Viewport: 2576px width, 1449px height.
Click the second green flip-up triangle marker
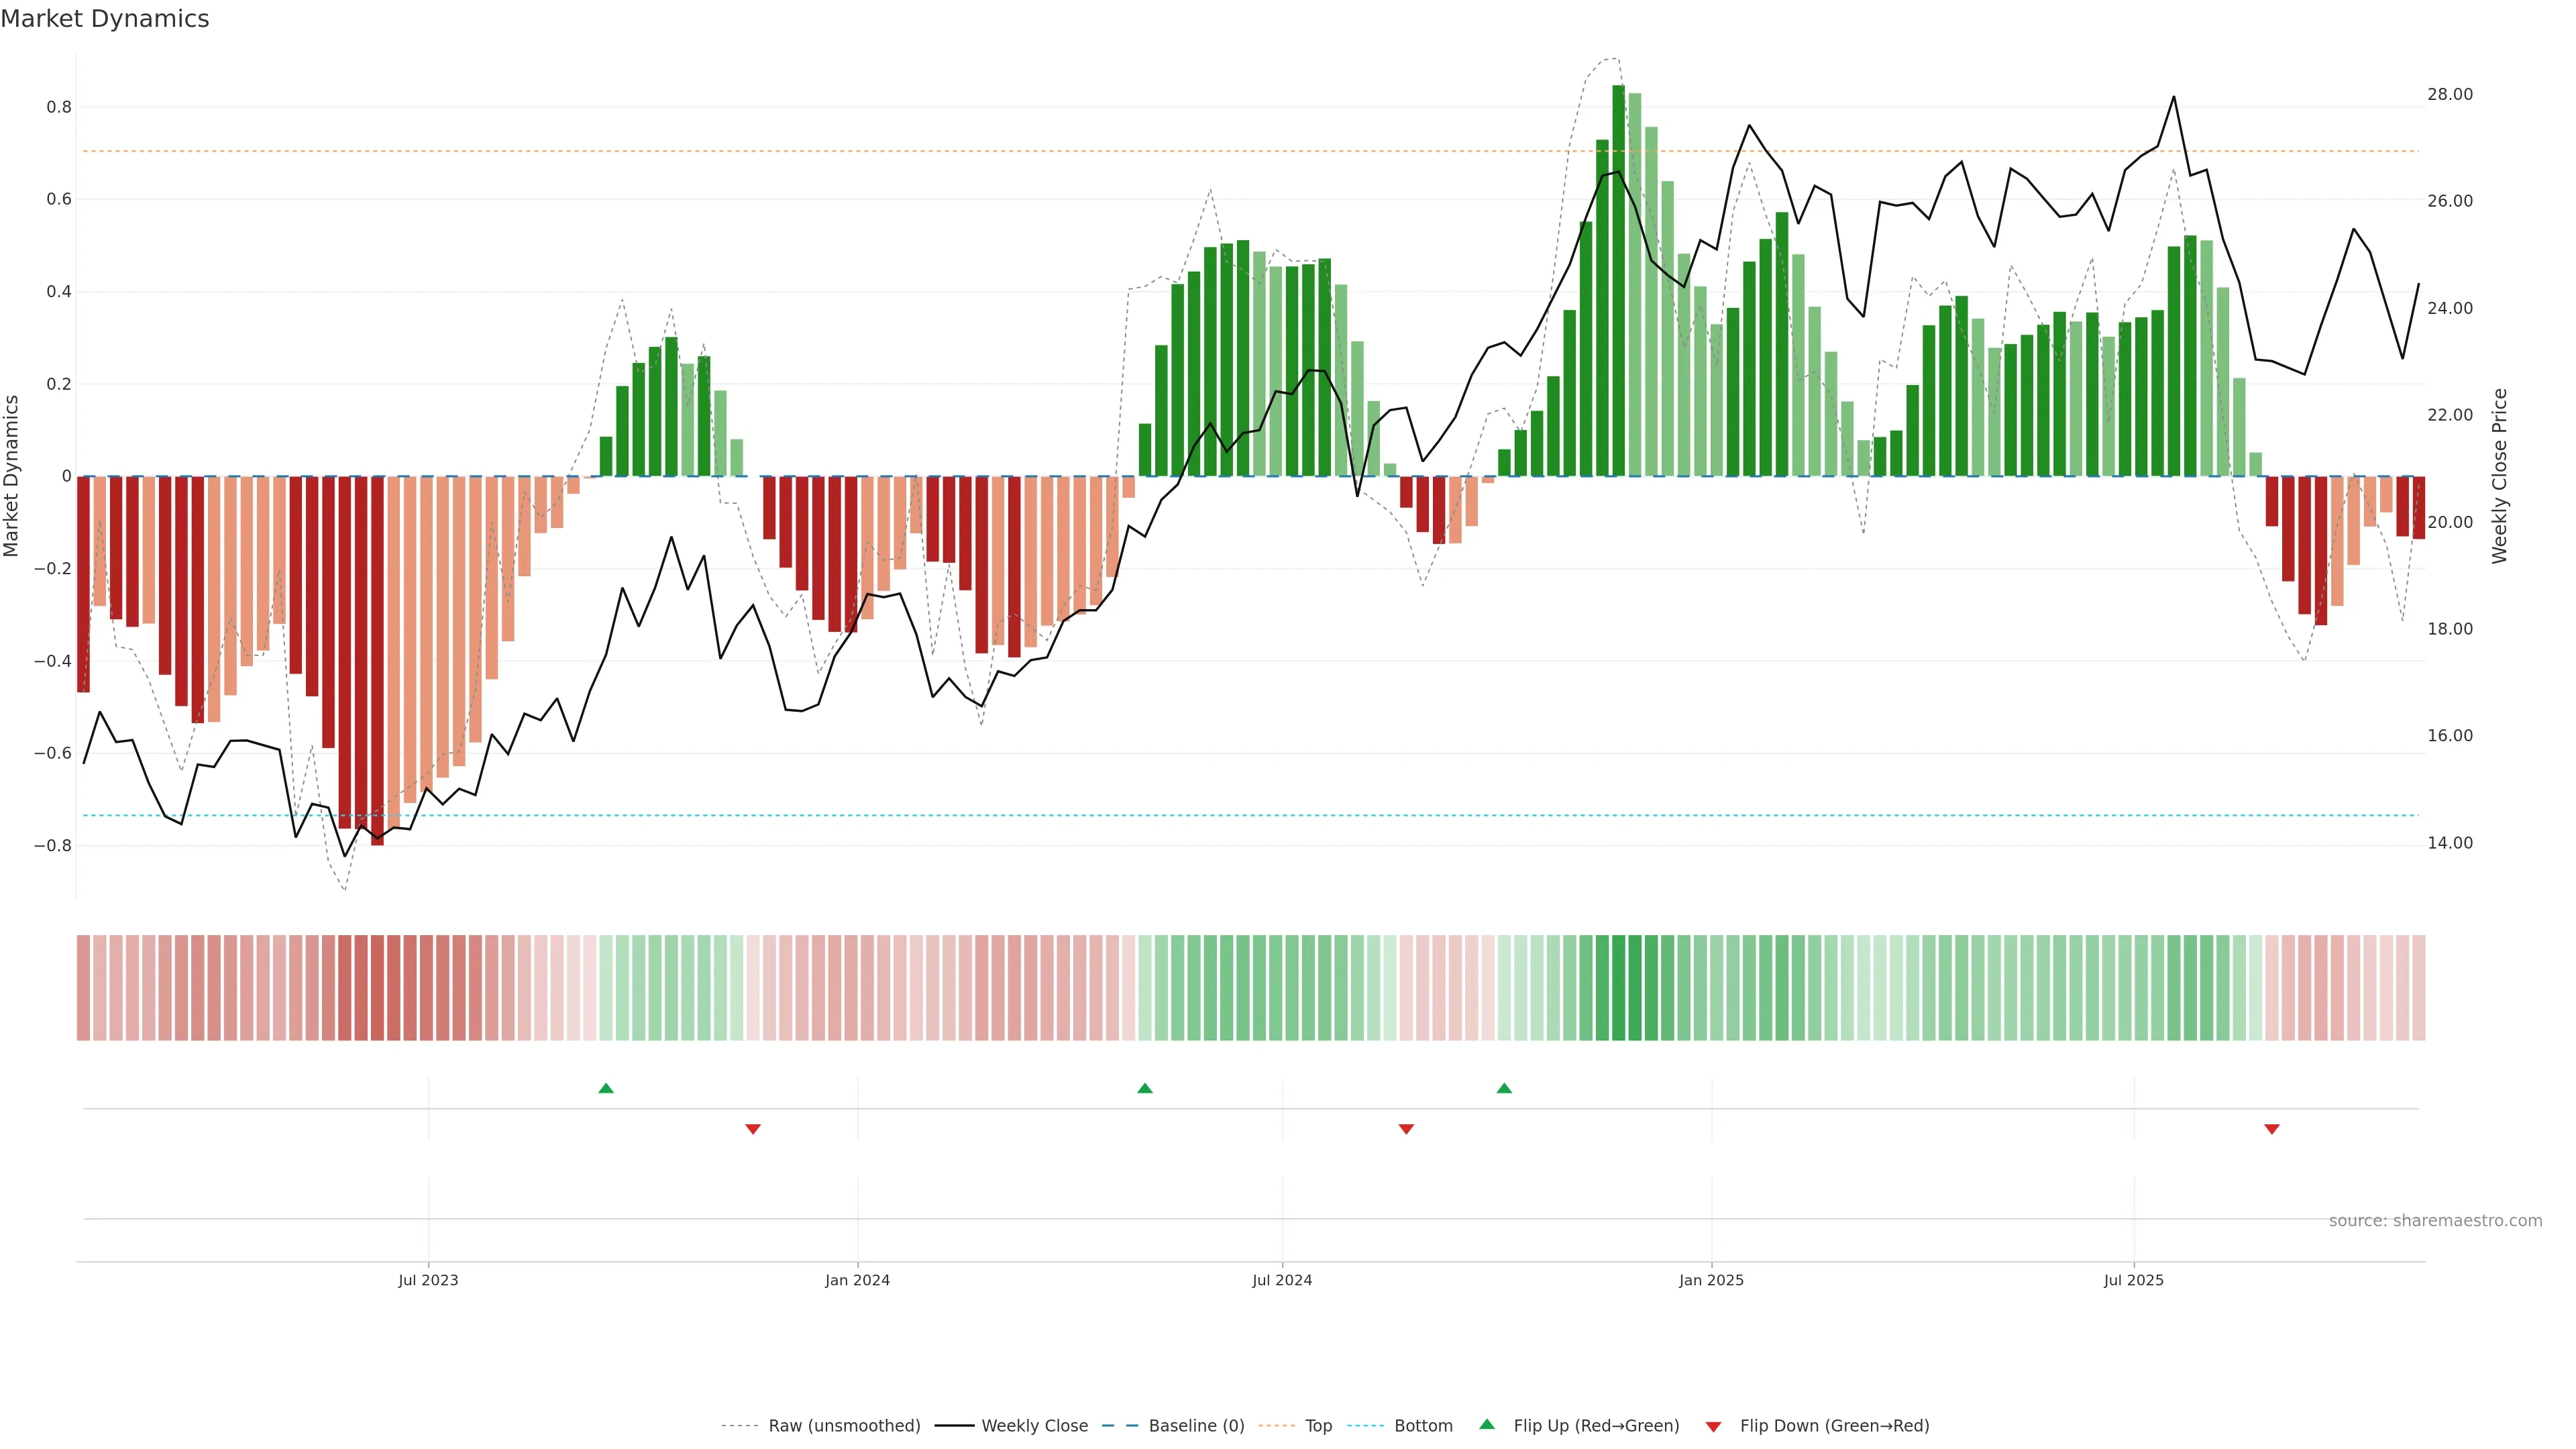pyautogui.click(x=1145, y=1088)
